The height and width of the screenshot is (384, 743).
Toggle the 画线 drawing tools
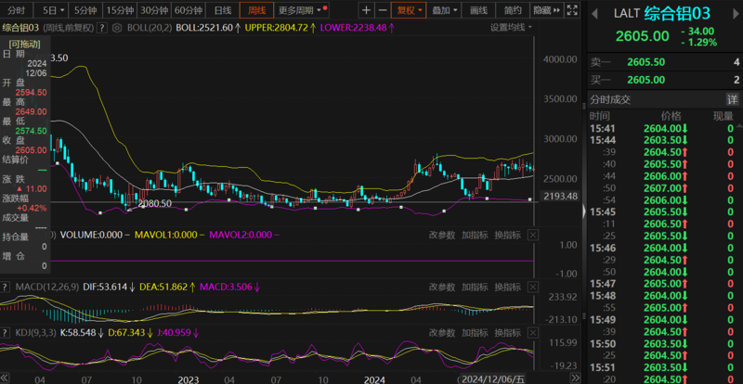pyautogui.click(x=478, y=10)
